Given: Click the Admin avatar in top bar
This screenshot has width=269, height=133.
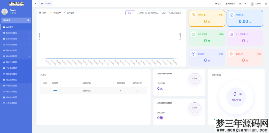Looking at the screenshot, I should pos(252,4).
